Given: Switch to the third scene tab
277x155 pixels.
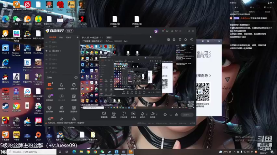Looking at the screenshot, I should pos(68,38).
